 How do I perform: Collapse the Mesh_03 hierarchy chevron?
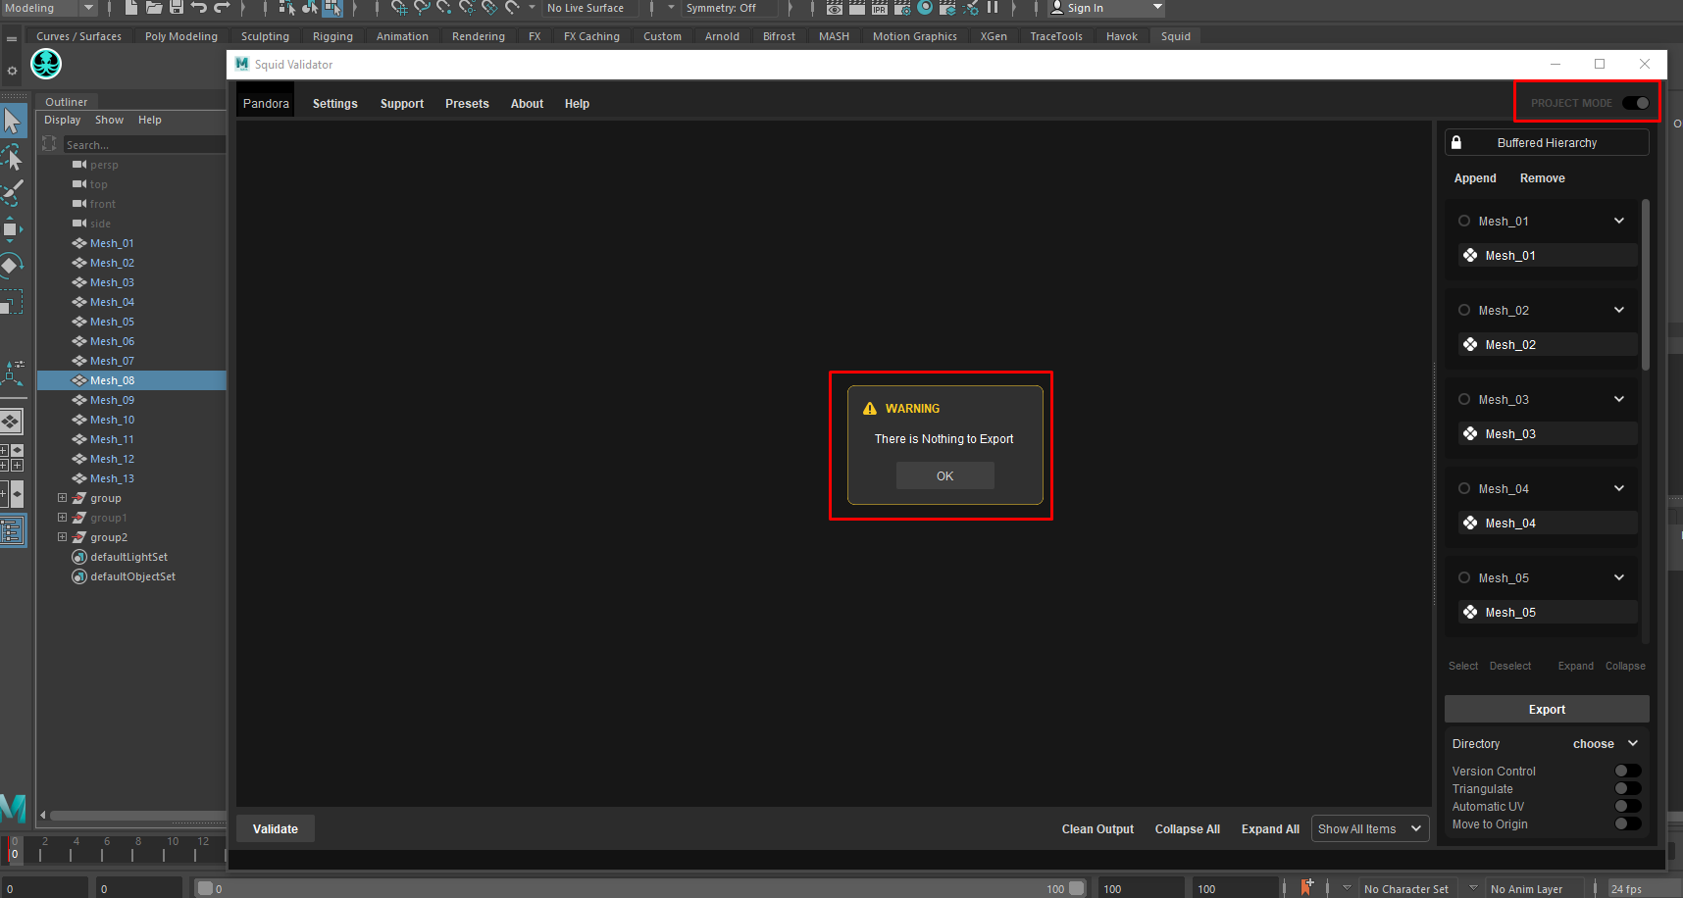pos(1619,399)
